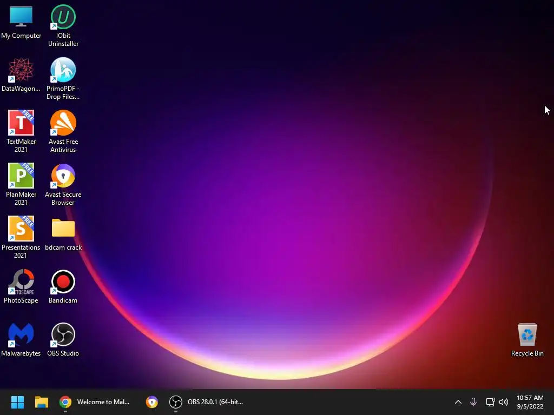
Task: Select the OBS Studio desktop shortcut
Action: 63,339
